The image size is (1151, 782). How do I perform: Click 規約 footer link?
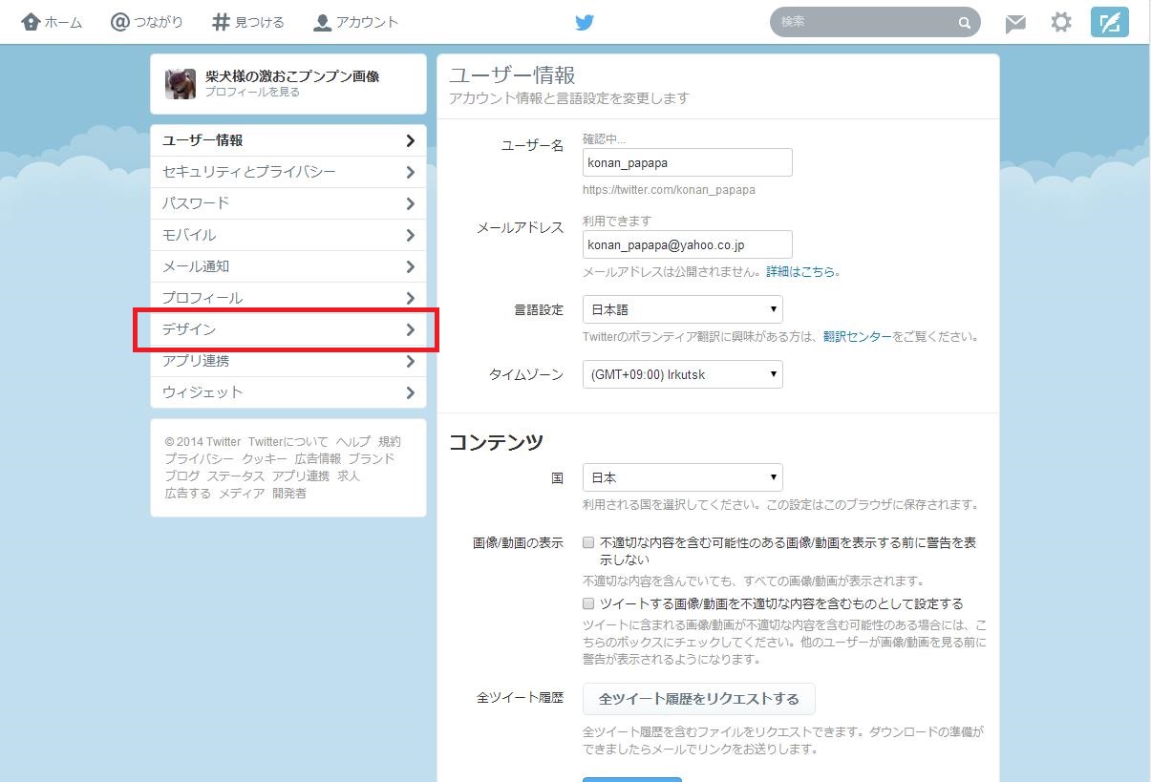pyautogui.click(x=390, y=442)
